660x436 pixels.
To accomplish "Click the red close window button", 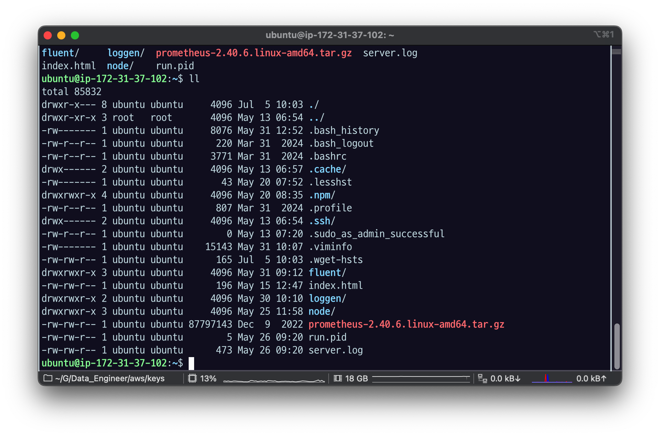I will point(48,35).
